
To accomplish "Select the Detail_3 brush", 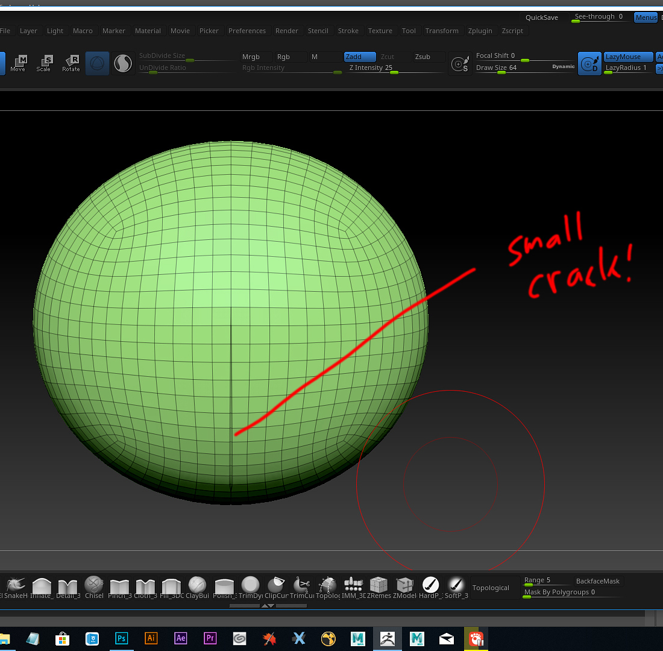I will [68, 588].
